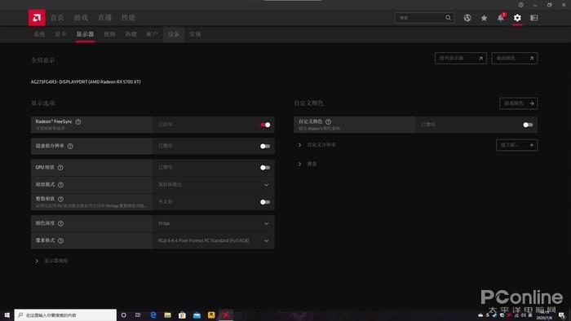The image size is (571, 321).
Task: Switch to 显卡 settings tab
Action: pyautogui.click(x=61, y=34)
